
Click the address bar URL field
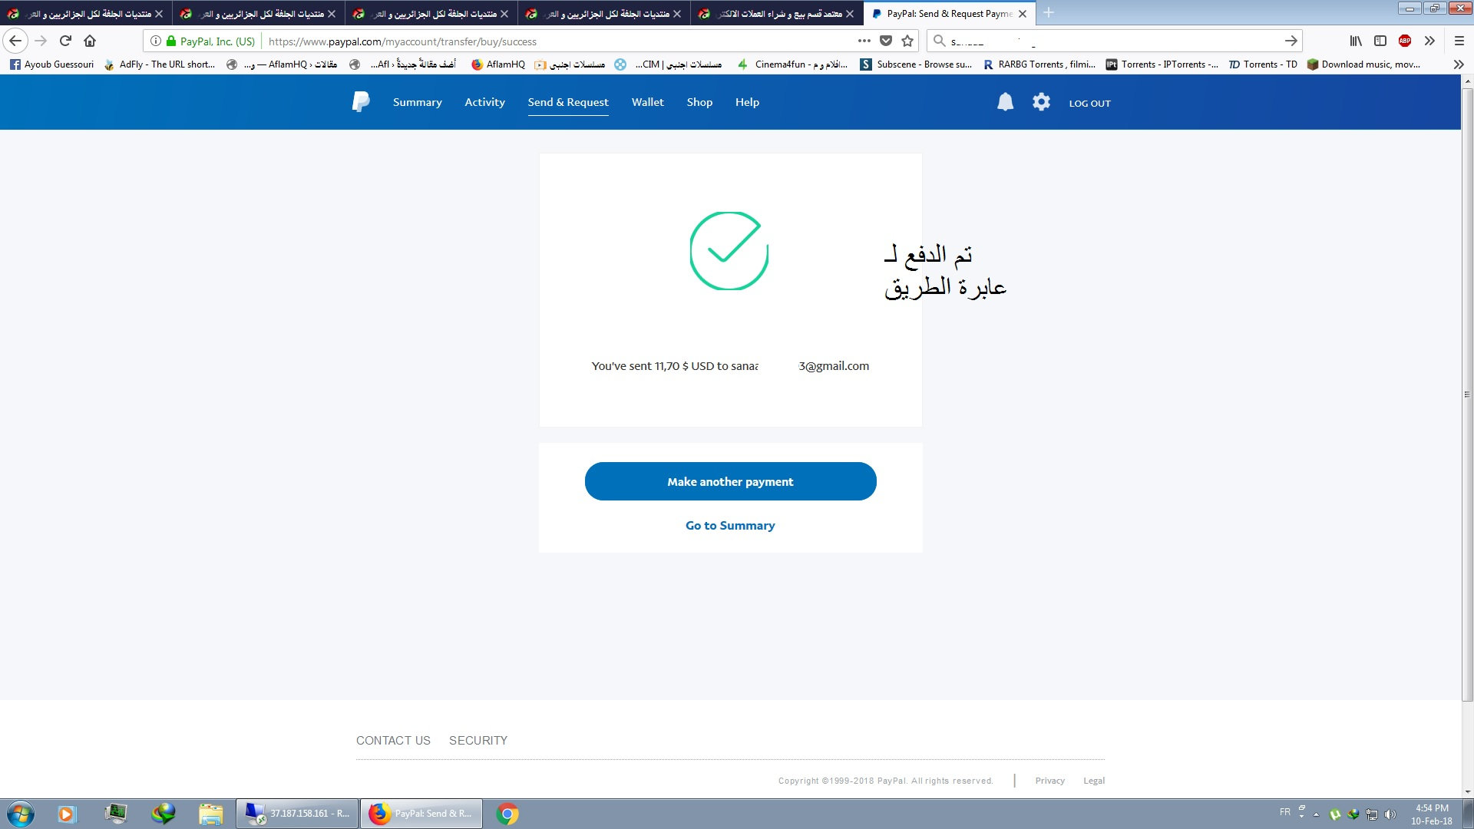click(x=560, y=41)
